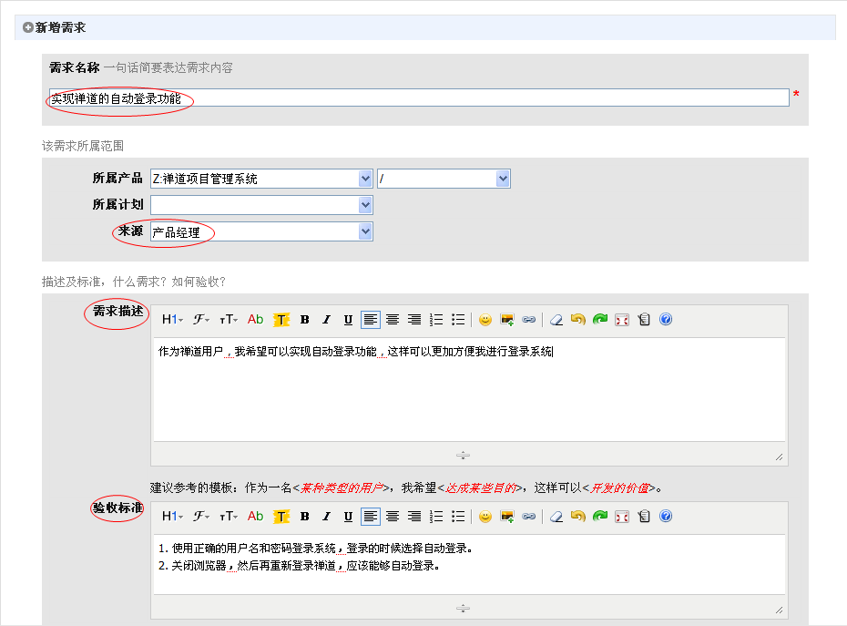
Task: Align text left in 需求描述 editor
Action: point(370,320)
